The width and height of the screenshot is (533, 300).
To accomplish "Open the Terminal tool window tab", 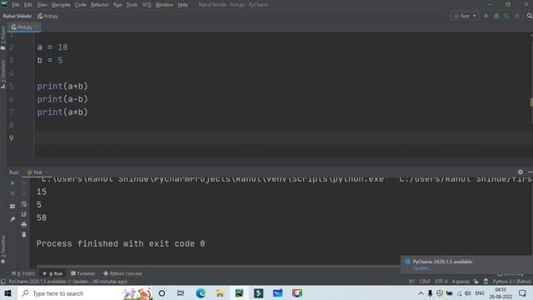I will 83,273.
